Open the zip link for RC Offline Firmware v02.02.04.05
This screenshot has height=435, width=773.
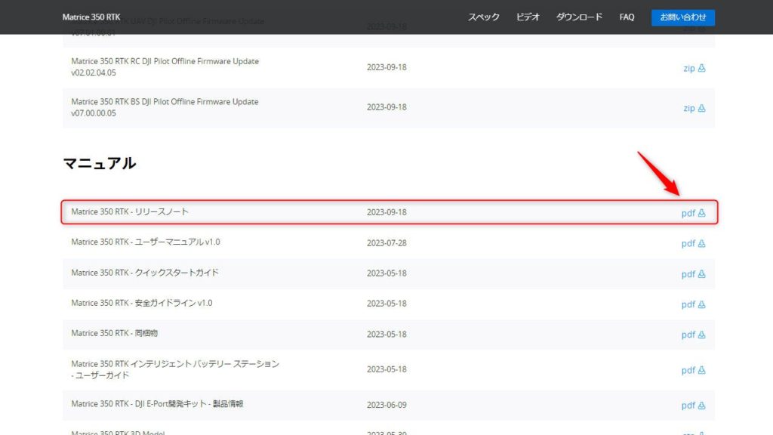(x=688, y=68)
